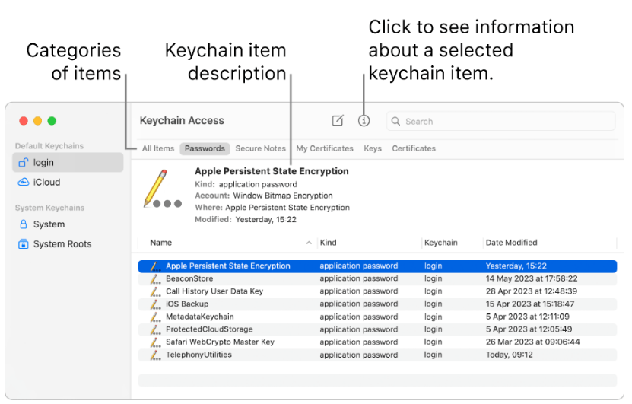632x404 pixels.
Task: Click the iCloud cloud icon in sidebar
Action: click(x=24, y=182)
